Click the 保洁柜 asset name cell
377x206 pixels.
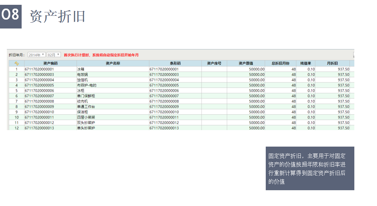(82, 112)
